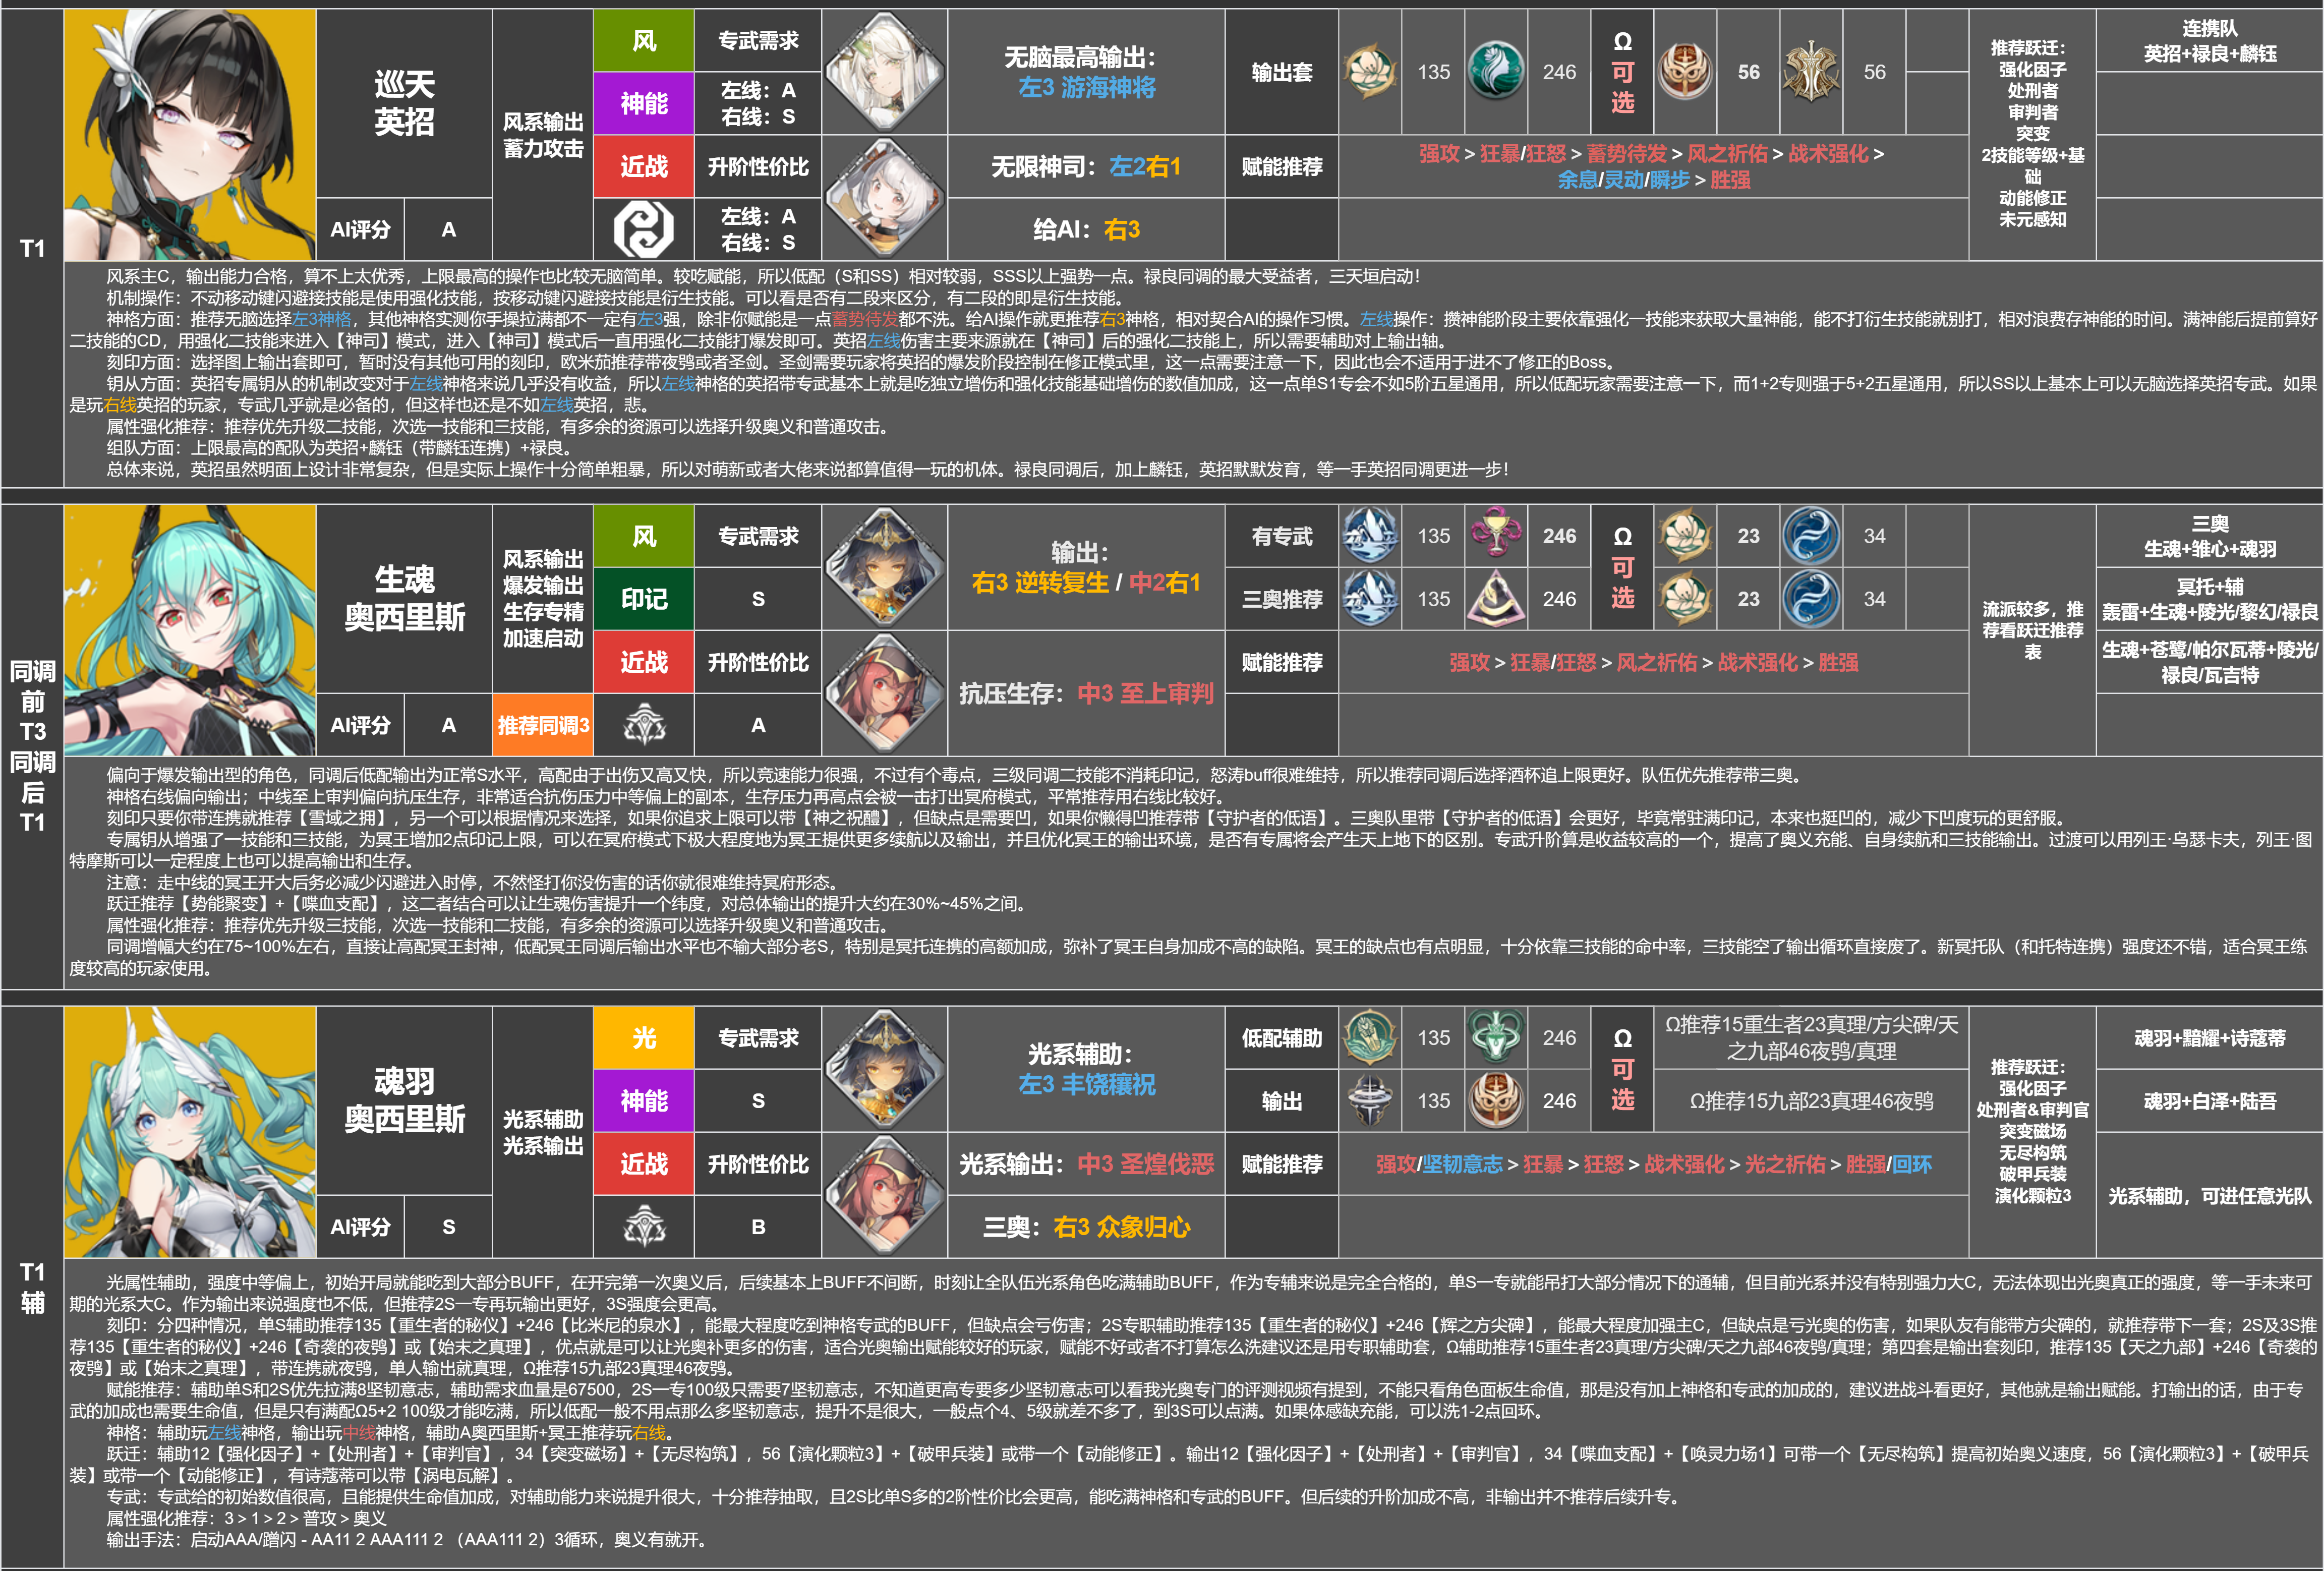This screenshot has height=1571, width=2324.
Task: Select the 魂羽+白泽+陆吾 team cell
Action: 2209,1101
